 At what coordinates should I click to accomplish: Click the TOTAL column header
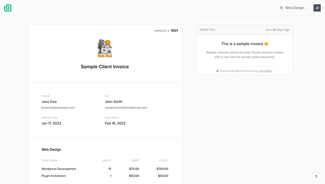pos(163,161)
